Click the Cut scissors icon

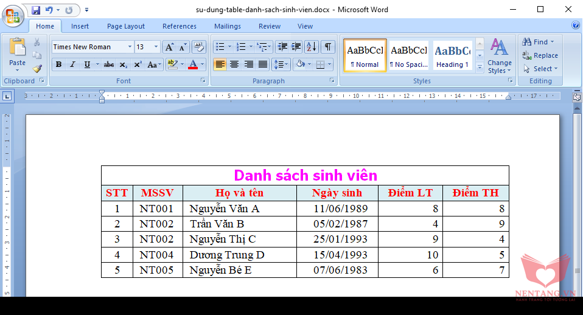(37, 43)
